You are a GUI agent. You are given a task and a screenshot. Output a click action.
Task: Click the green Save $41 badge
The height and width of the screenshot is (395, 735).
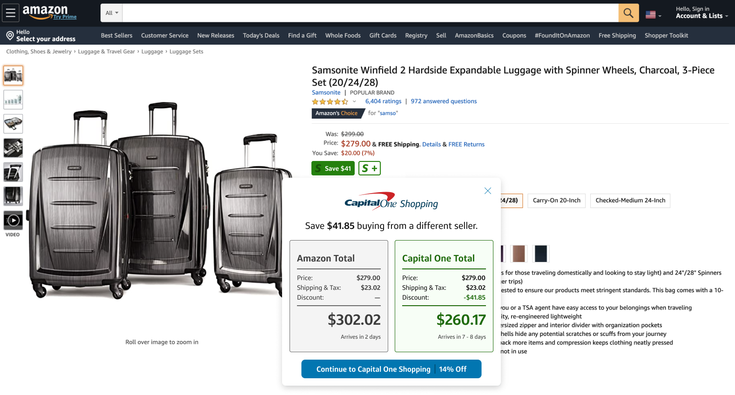coord(333,168)
